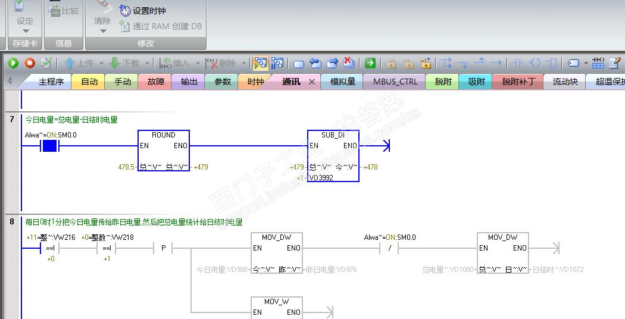625x319 pixels.
Task: Insert a downward line icon
Action: tap(463, 64)
